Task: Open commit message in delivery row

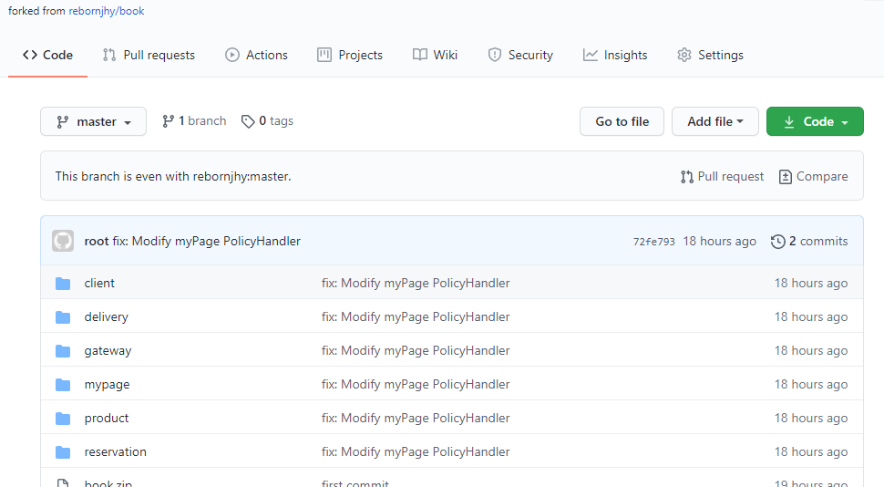Action: tap(416, 316)
